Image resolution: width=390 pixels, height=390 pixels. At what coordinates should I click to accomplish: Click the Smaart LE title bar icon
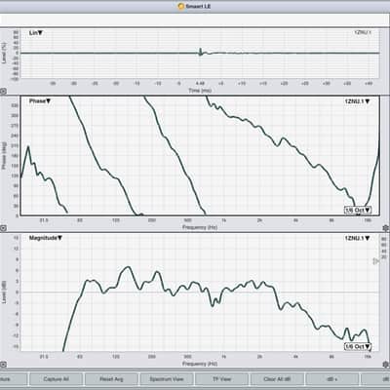tap(181, 6)
